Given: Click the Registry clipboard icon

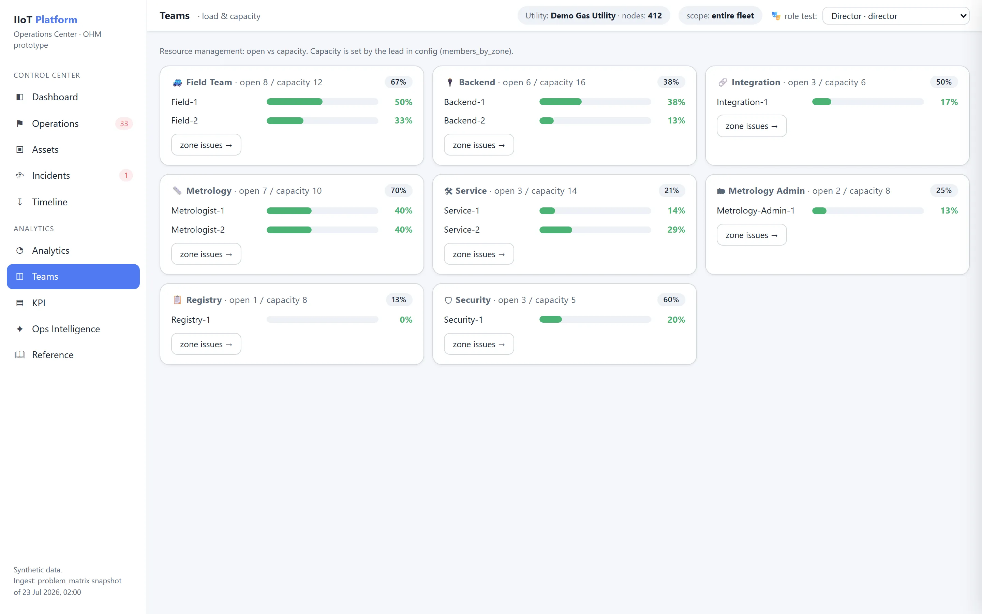Looking at the screenshot, I should (x=177, y=300).
